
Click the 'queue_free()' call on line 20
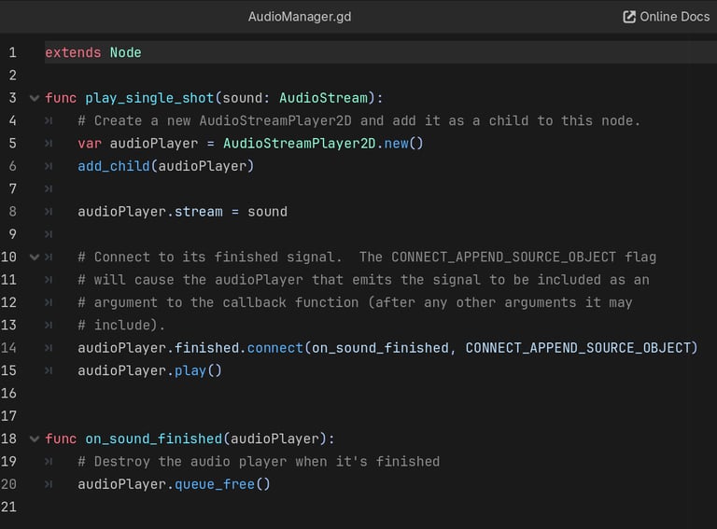[222, 484]
